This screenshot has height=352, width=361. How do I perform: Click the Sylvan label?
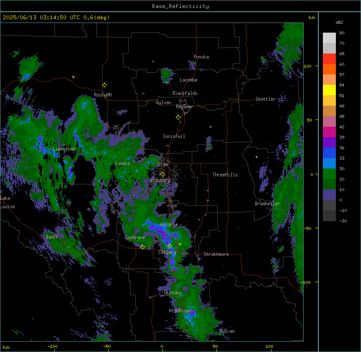click(163, 102)
